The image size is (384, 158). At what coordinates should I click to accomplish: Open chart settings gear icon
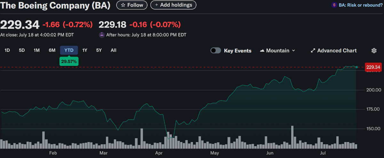point(374,51)
